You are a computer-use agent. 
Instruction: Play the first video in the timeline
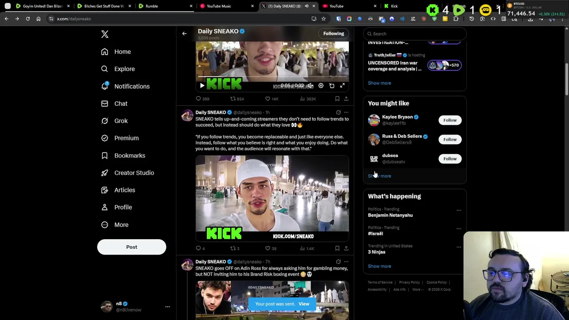[x=202, y=86]
